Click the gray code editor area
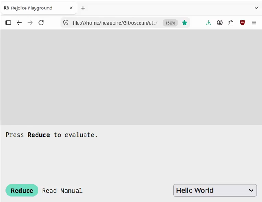Image resolution: width=262 pixels, height=202 pixels. pyautogui.click(x=131, y=77)
